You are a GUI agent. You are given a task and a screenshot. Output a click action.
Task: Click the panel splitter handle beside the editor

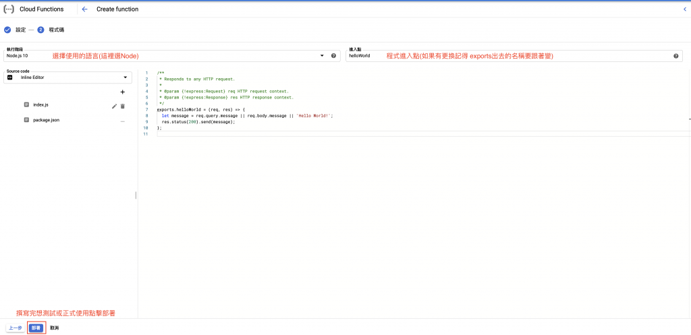pyautogui.click(x=136, y=195)
